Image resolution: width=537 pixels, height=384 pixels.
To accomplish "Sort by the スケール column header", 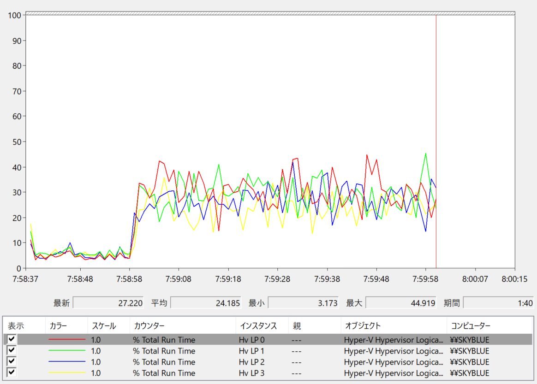I will pyautogui.click(x=108, y=326).
